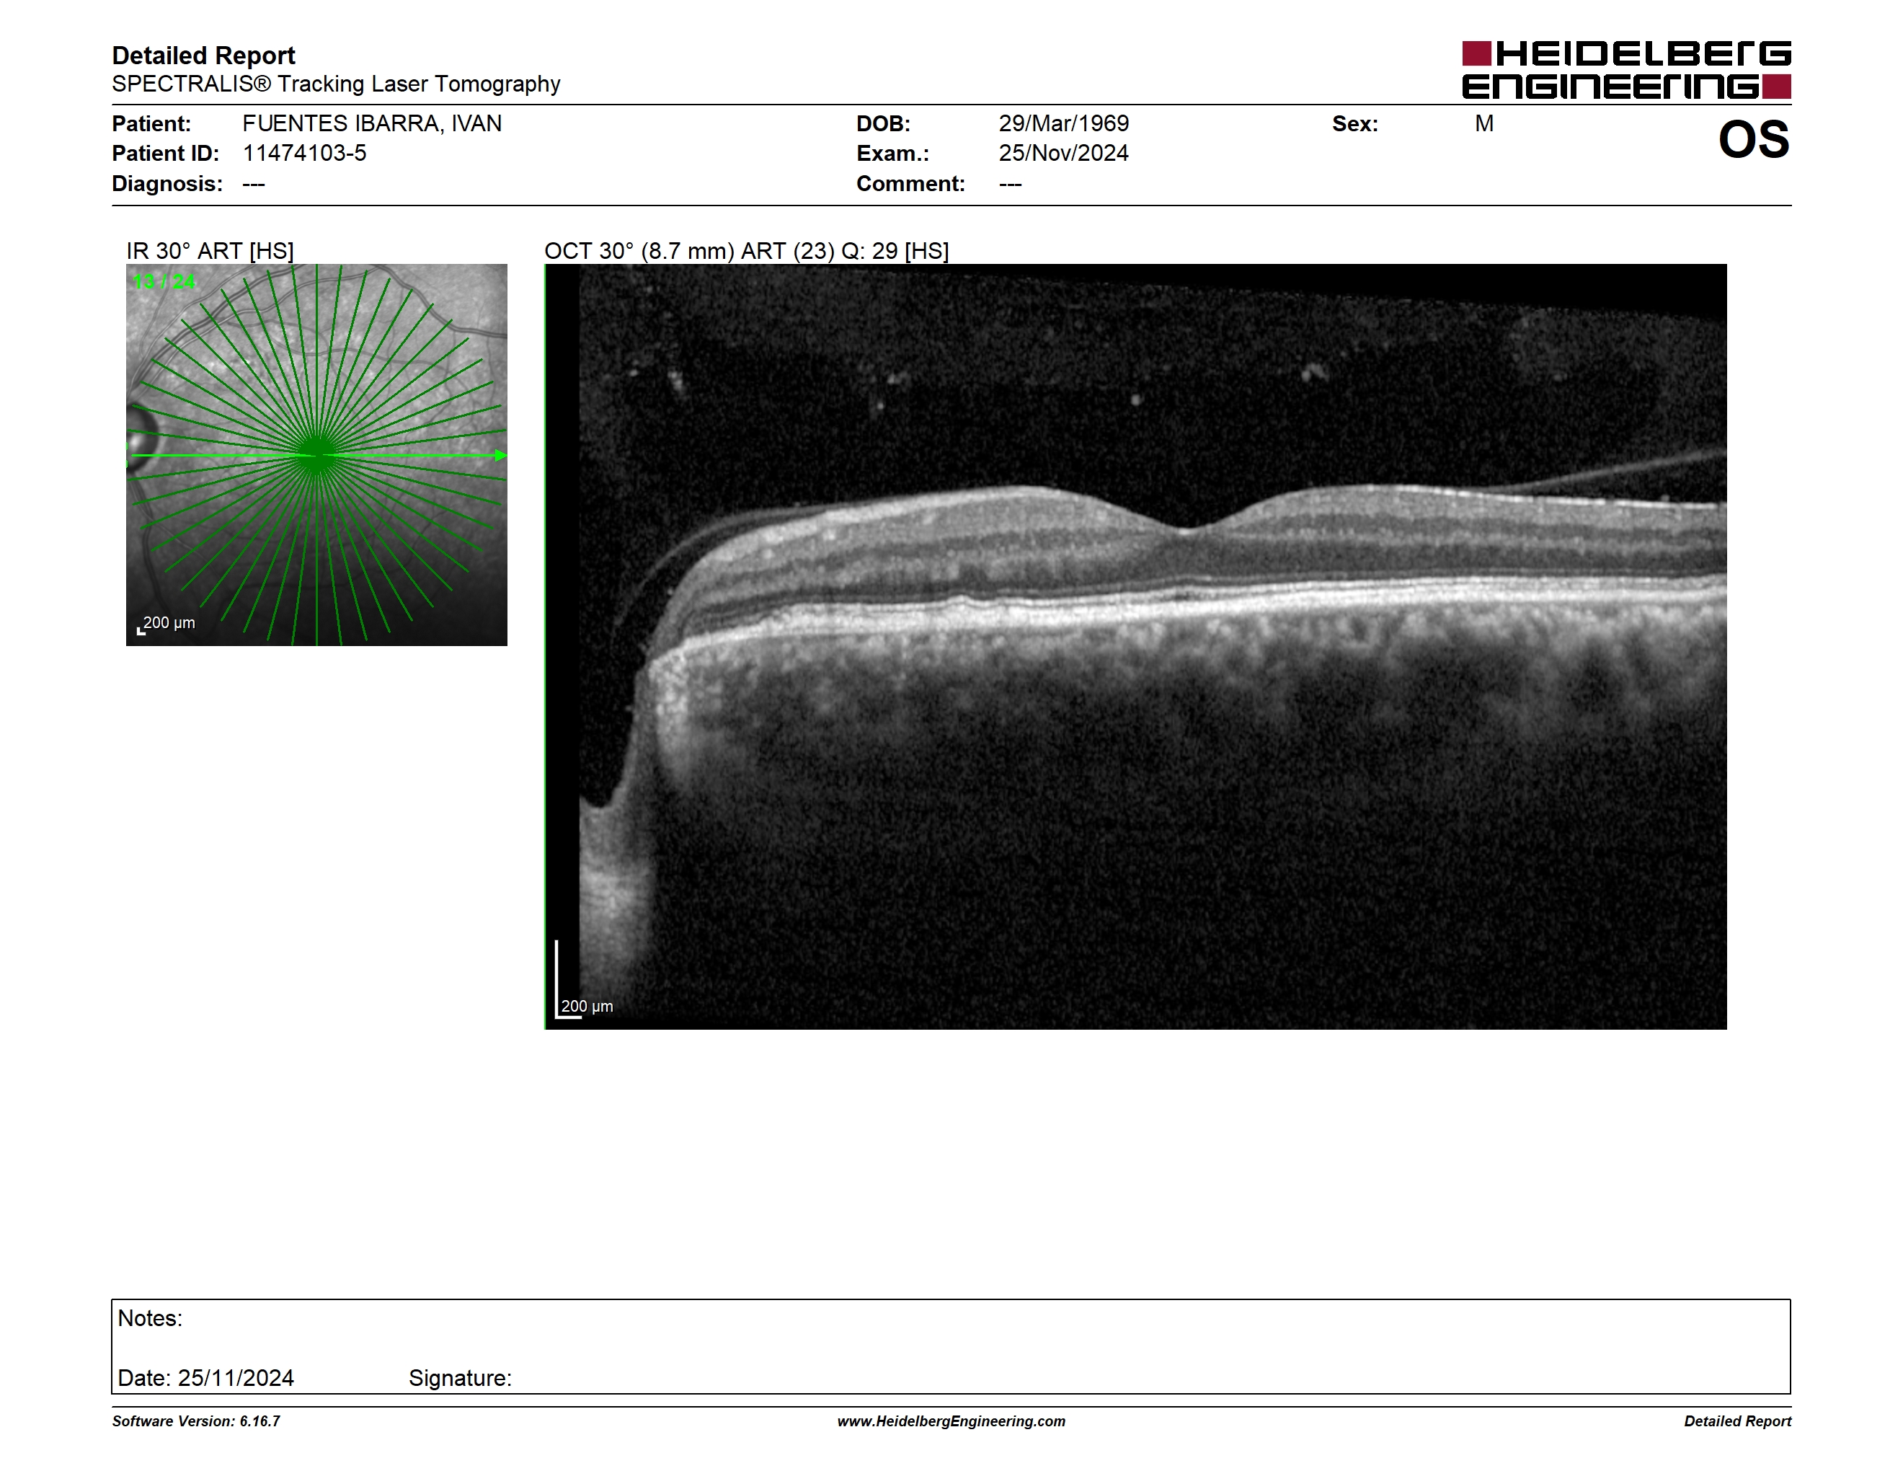Click the exam date '25/Nov/2024'
The width and height of the screenshot is (1903, 1471).
click(1064, 154)
